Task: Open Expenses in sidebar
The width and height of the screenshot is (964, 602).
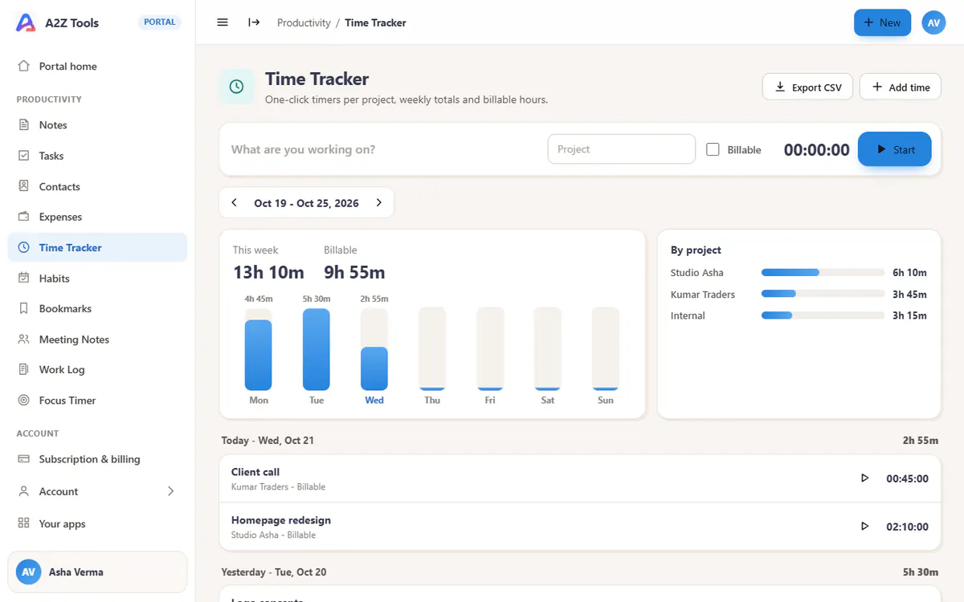Action: pyautogui.click(x=97, y=217)
